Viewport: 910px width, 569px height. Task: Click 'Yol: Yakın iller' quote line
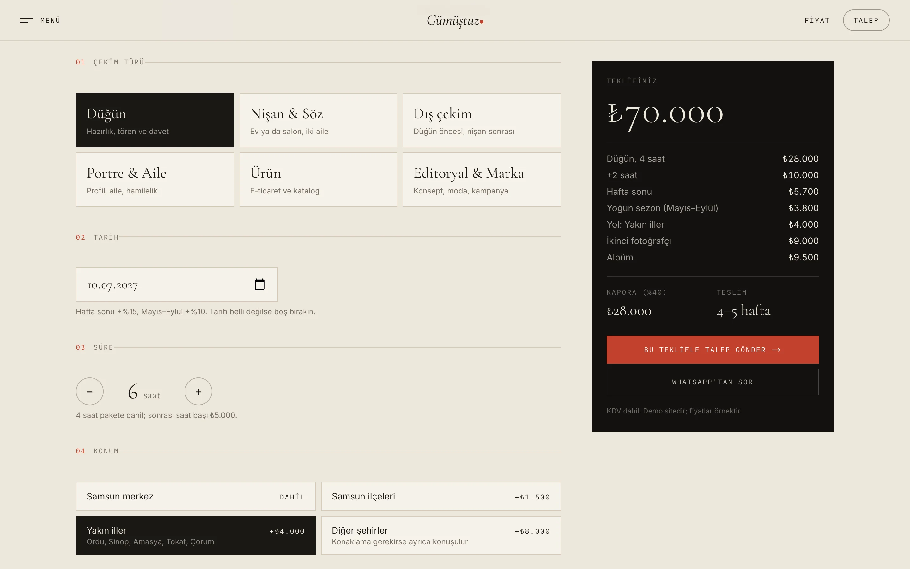713,225
